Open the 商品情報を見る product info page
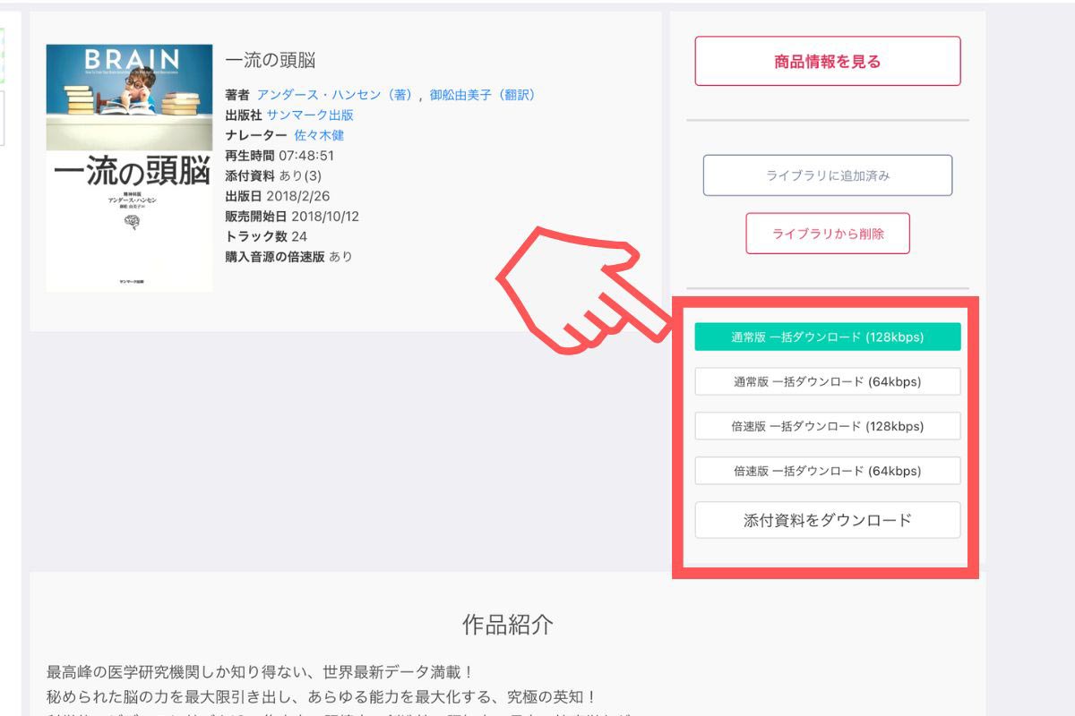 coord(826,61)
